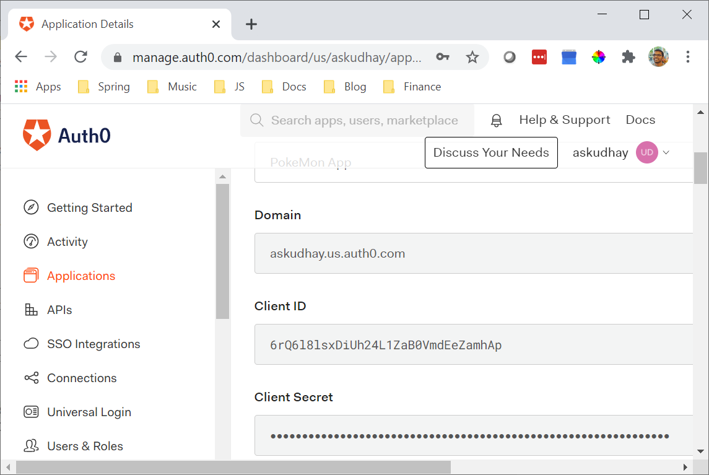
Task: Click the padlock site info icon
Action: 118,58
